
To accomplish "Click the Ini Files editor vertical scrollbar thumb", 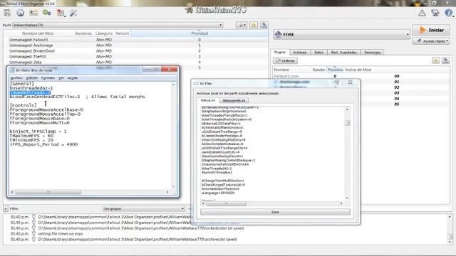I will coord(347,123).
